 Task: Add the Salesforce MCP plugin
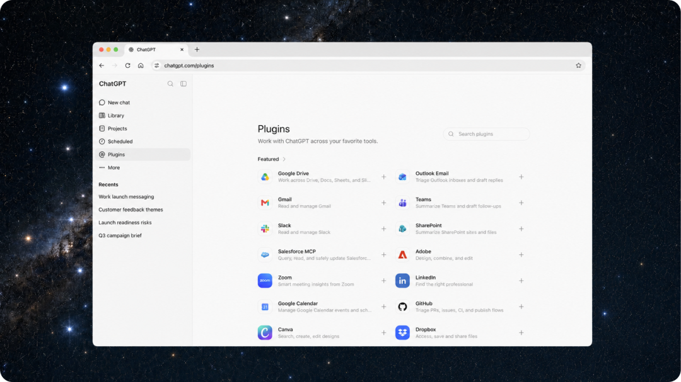(383, 255)
